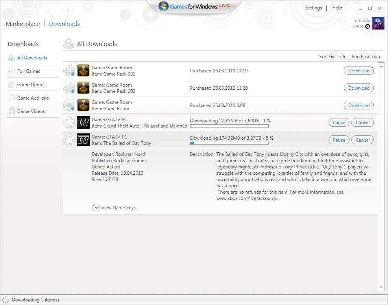The height and width of the screenshot is (305, 388).
Task: Click The Ballad of Gay Tony progress bar
Action: tap(229, 144)
